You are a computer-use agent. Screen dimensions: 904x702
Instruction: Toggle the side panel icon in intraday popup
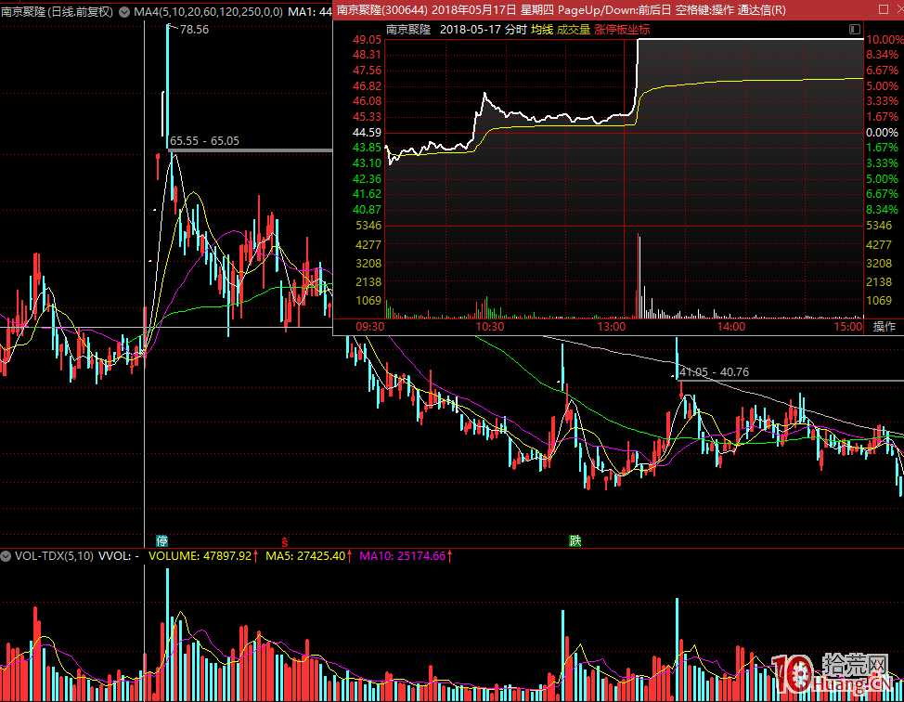855,30
